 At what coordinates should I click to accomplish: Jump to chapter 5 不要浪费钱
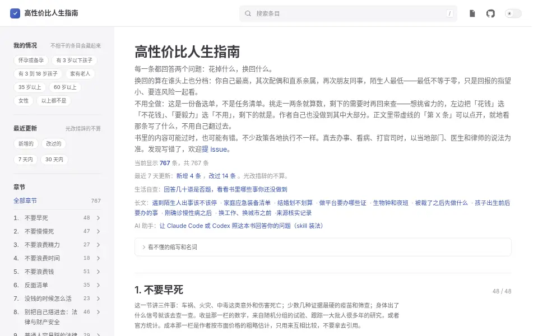tap(39, 272)
